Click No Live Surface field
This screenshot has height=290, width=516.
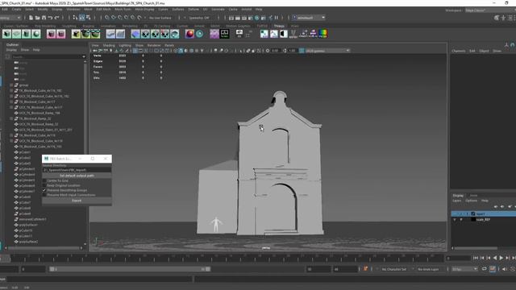pos(160,18)
